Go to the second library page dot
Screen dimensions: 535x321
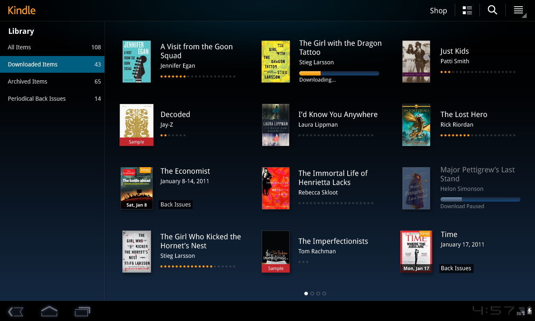point(312,293)
